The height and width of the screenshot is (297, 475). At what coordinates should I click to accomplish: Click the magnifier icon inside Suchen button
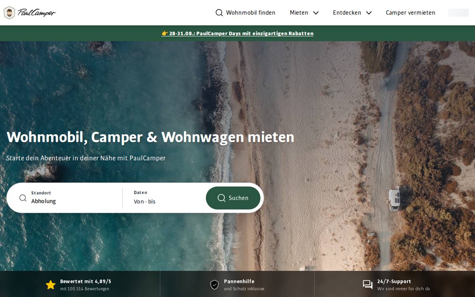click(222, 198)
